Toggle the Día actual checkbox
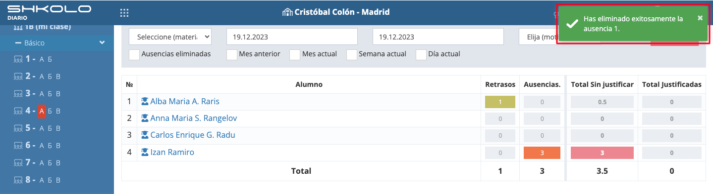This screenshot has height=194, width=713. (421, 54)
